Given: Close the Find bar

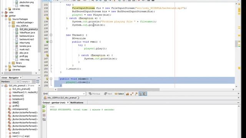Looking at the screenshot, I should [x=238, y=94].
